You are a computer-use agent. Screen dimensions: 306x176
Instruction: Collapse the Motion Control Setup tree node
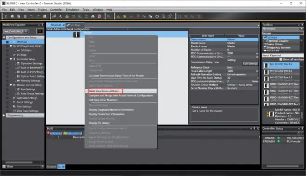coord(11,85)
